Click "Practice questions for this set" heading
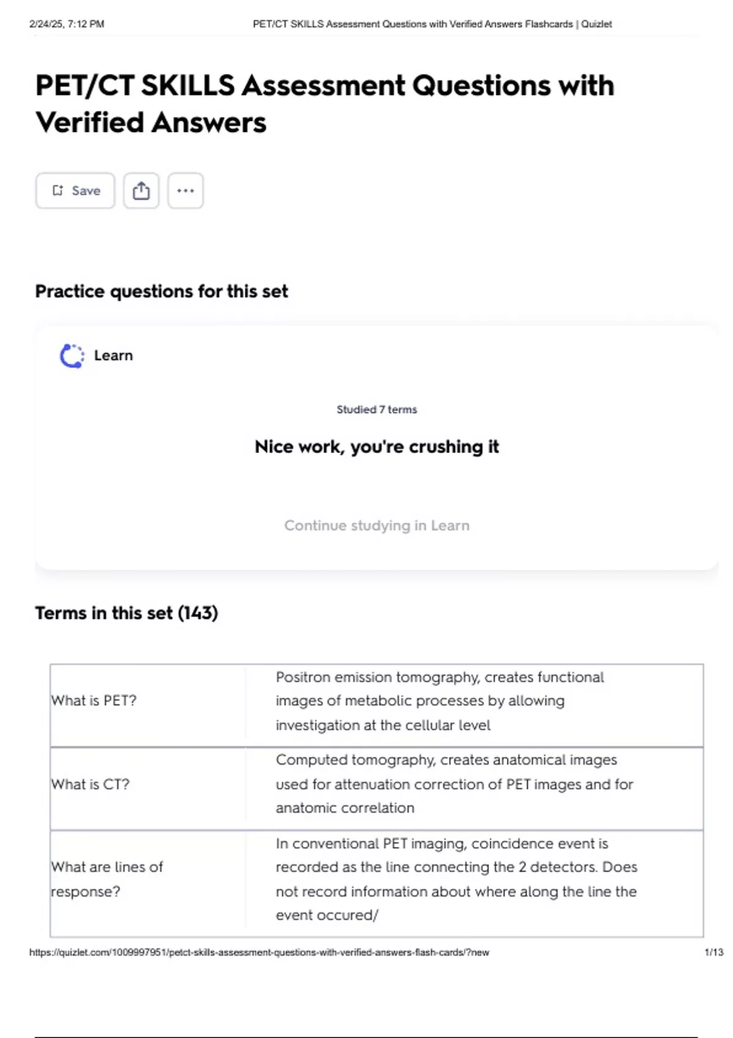The width and height of the screenshot is (733, 1038). click(x=161, y=291)
